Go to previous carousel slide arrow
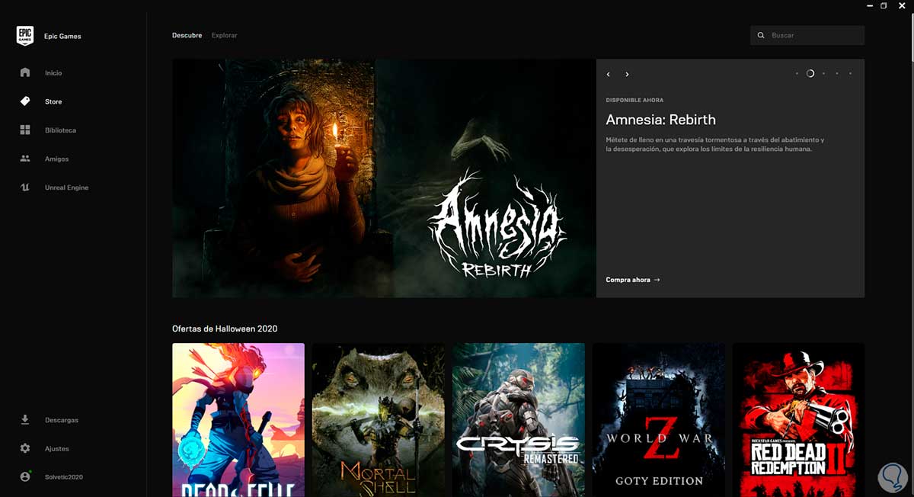This screenshot has width=914, height=497. tap(609, 74)
